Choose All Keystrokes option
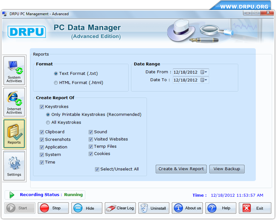The width and height of the screenshot is (276, 220). point(48,123)
